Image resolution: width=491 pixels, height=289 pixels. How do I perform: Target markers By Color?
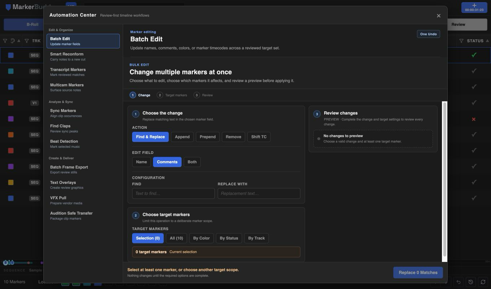[x=201, y=238]
